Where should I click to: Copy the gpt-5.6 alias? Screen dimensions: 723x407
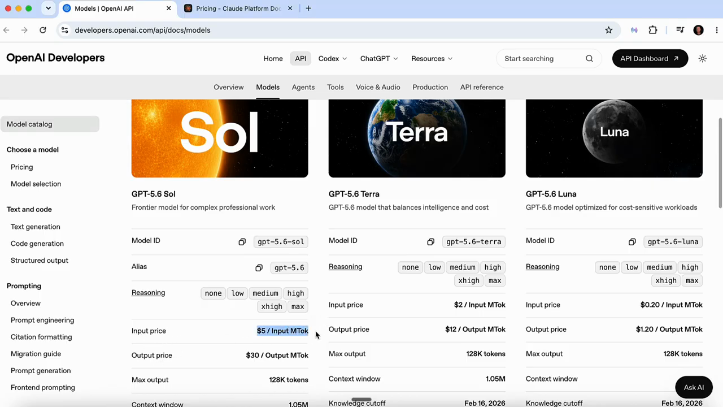coord(259,268)
